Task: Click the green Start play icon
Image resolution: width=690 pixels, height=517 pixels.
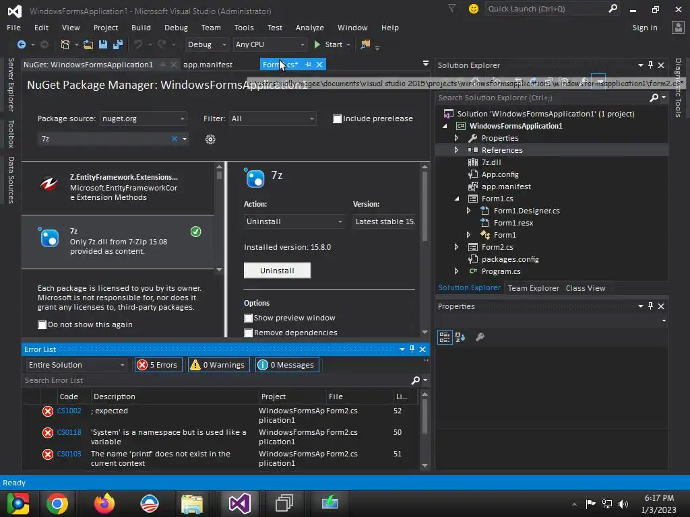Action: click(317, 44)
